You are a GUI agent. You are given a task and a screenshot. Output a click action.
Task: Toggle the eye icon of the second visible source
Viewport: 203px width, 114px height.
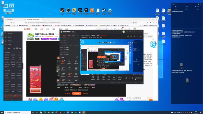61,50
